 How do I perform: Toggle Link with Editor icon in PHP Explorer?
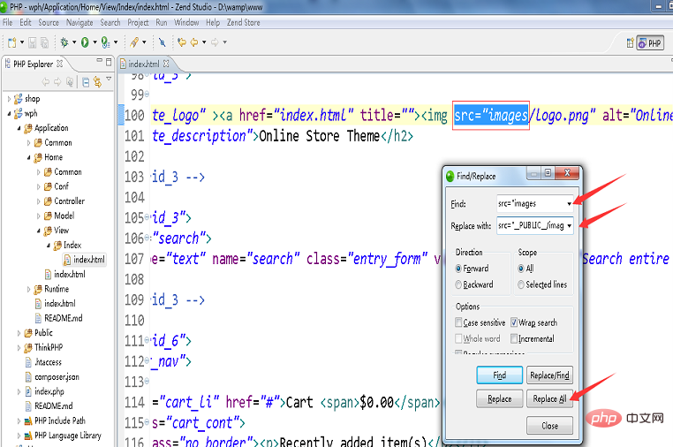pyautogui.click(x=98, y=81)
